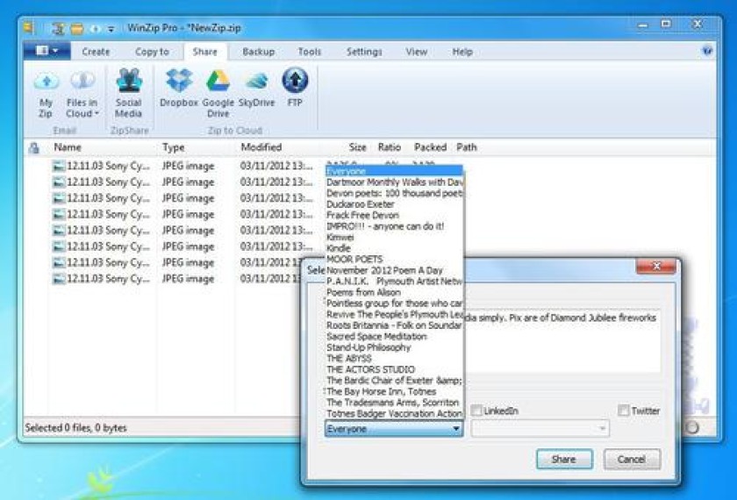Click the new zip quick access icon
The width and height of the screenshot is (737, 500).
click(x=58, y=29)
